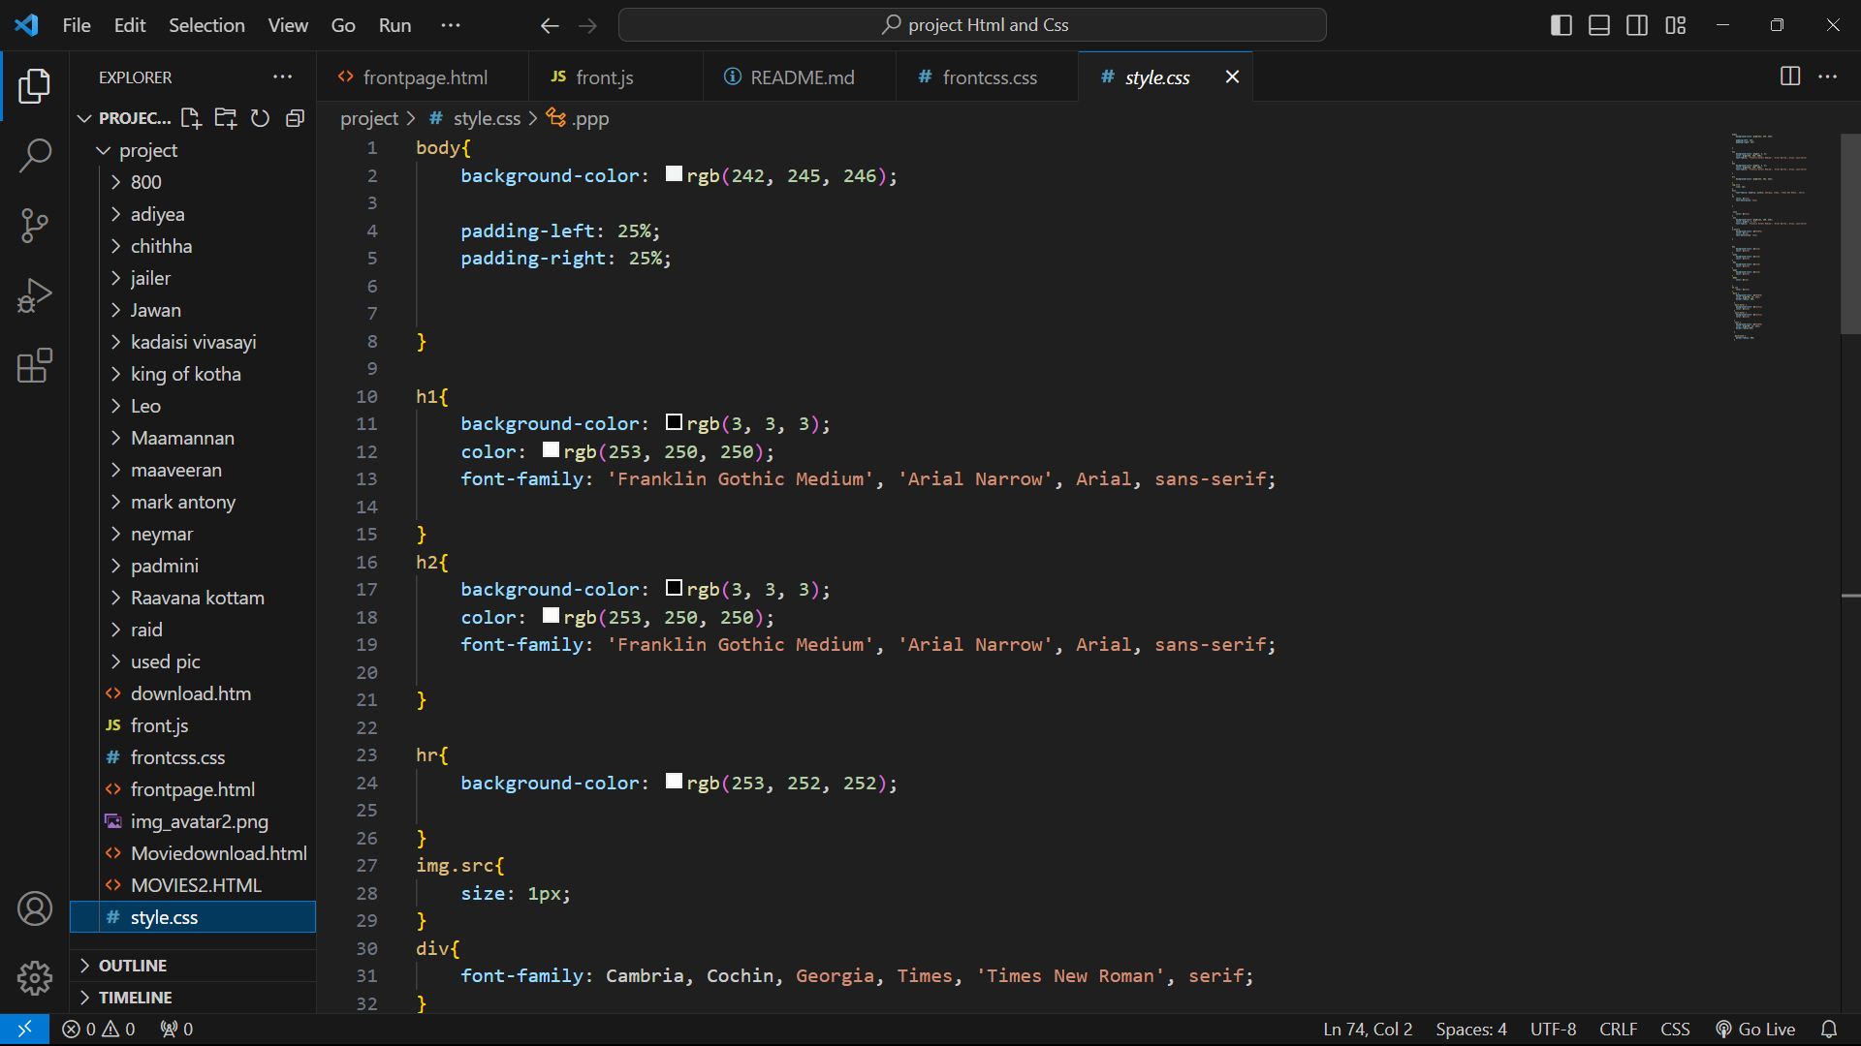Toggle the secondary side bar

(x=1637, y=25)
